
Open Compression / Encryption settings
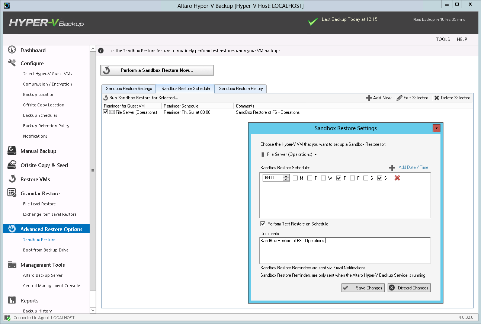(x=48, y=84)
